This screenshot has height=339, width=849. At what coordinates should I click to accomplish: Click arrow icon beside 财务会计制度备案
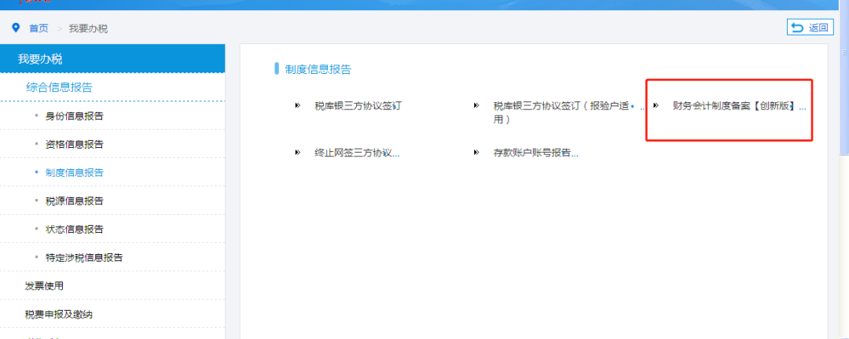click(x=656, y=105)
